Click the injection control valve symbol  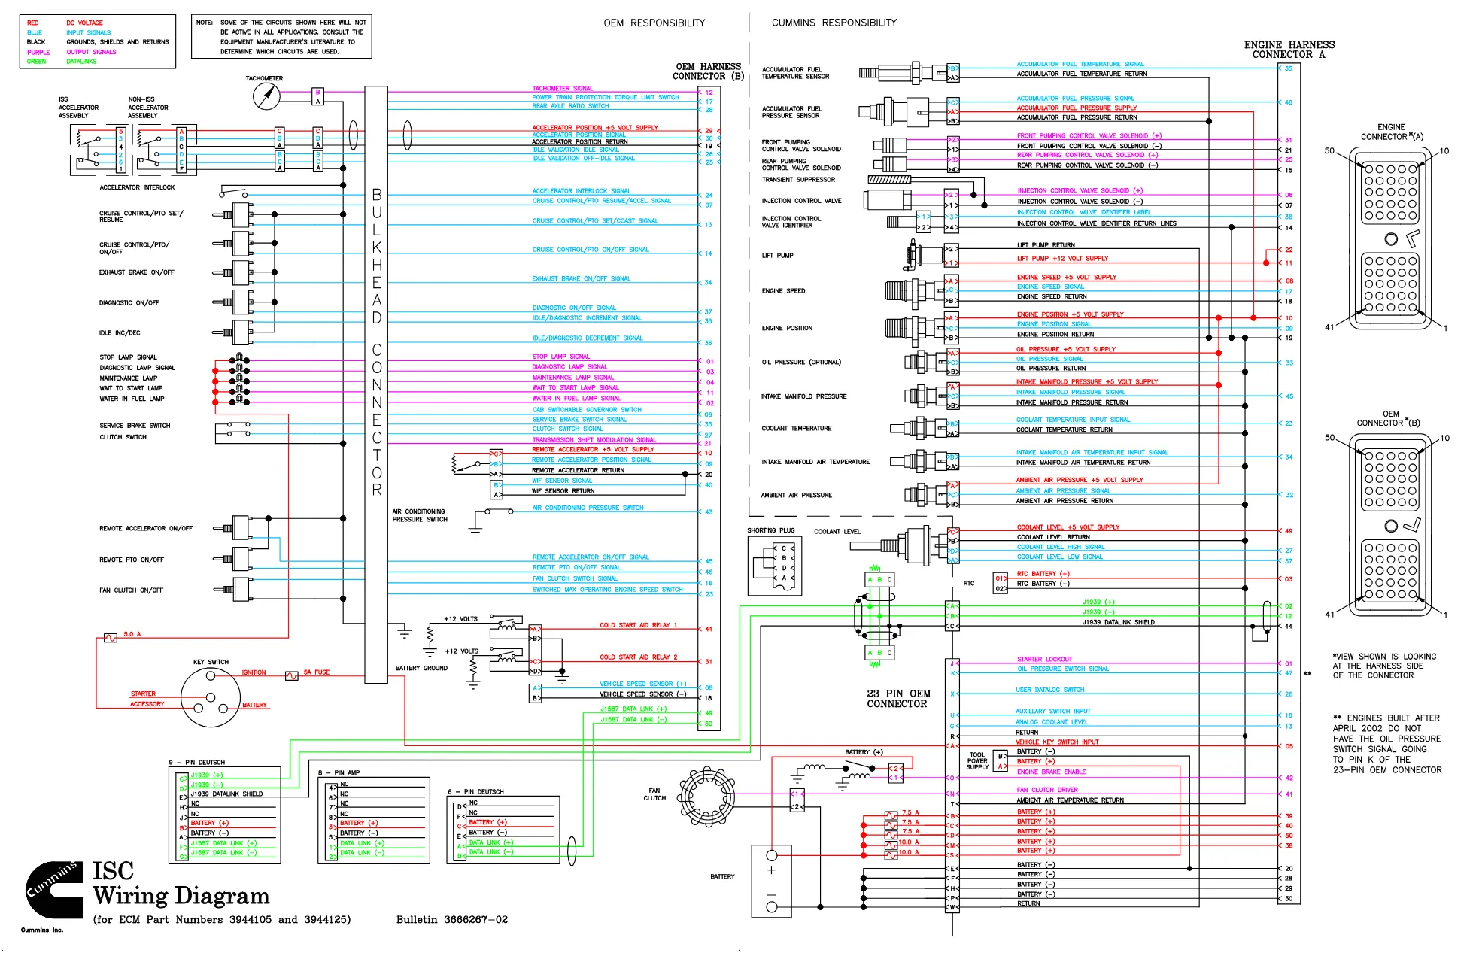(x=888, y=200)
